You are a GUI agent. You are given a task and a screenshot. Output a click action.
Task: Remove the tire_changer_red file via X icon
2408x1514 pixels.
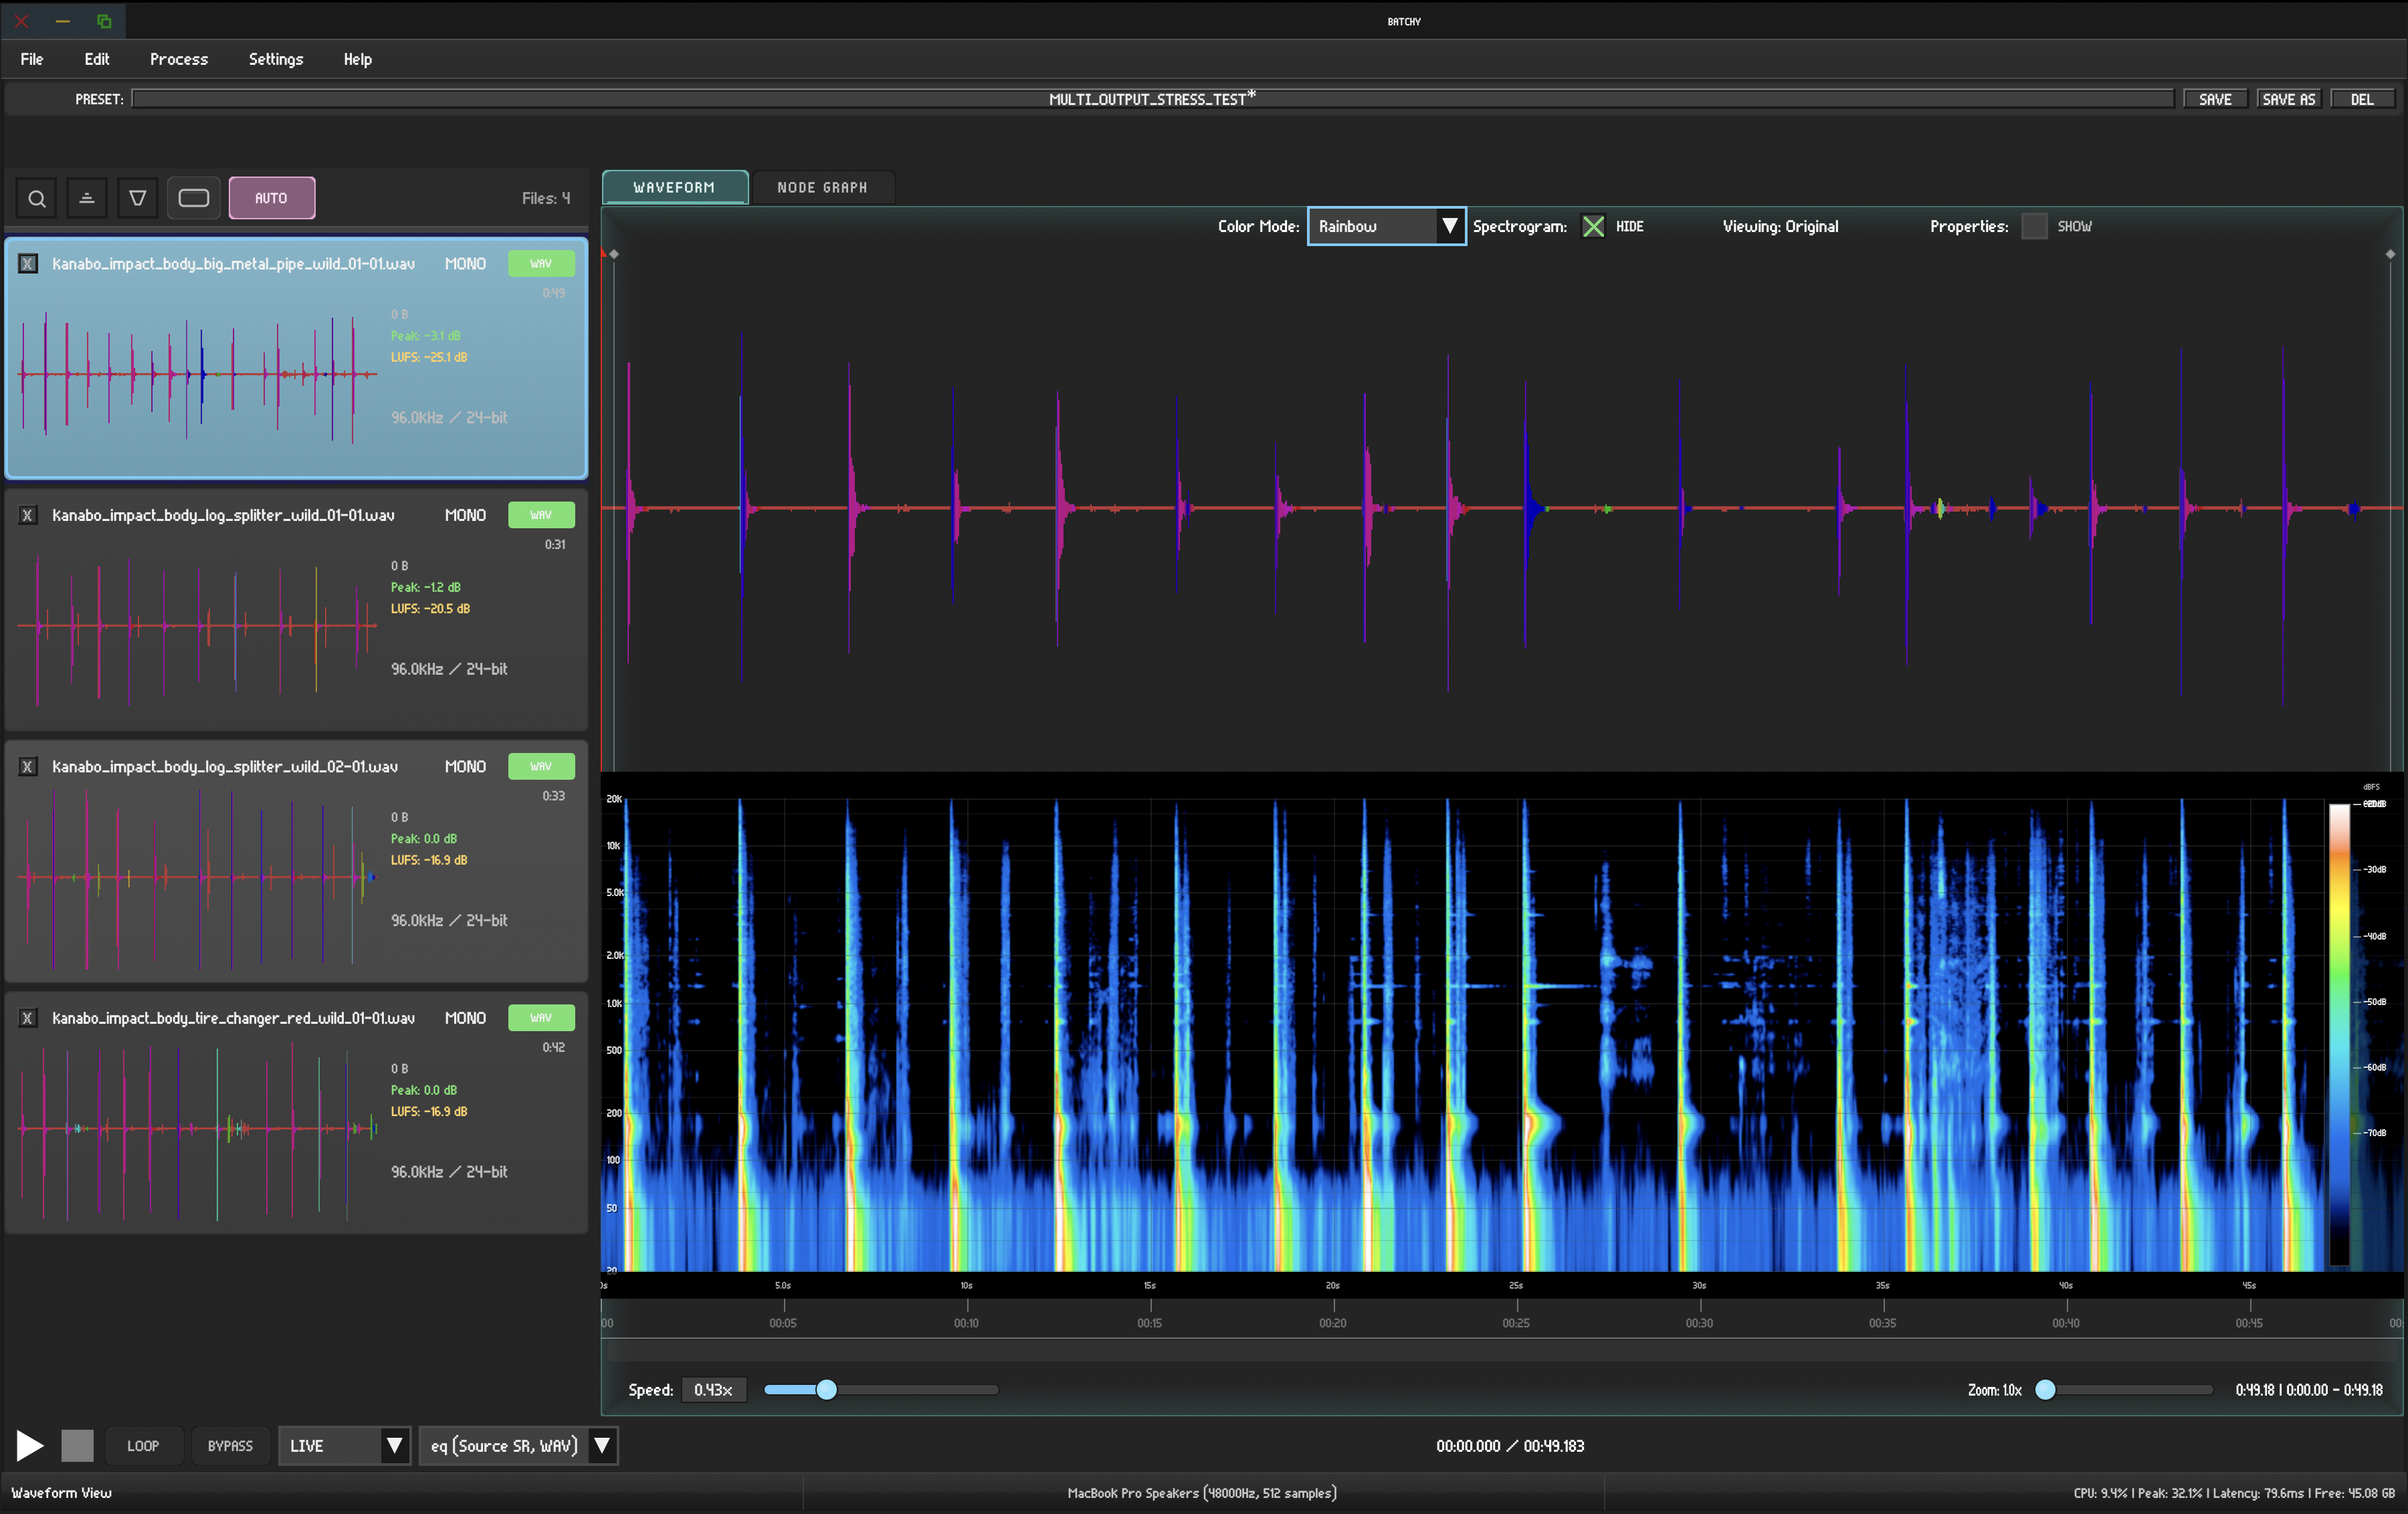pyautogui.click(x=28, y=1018)
